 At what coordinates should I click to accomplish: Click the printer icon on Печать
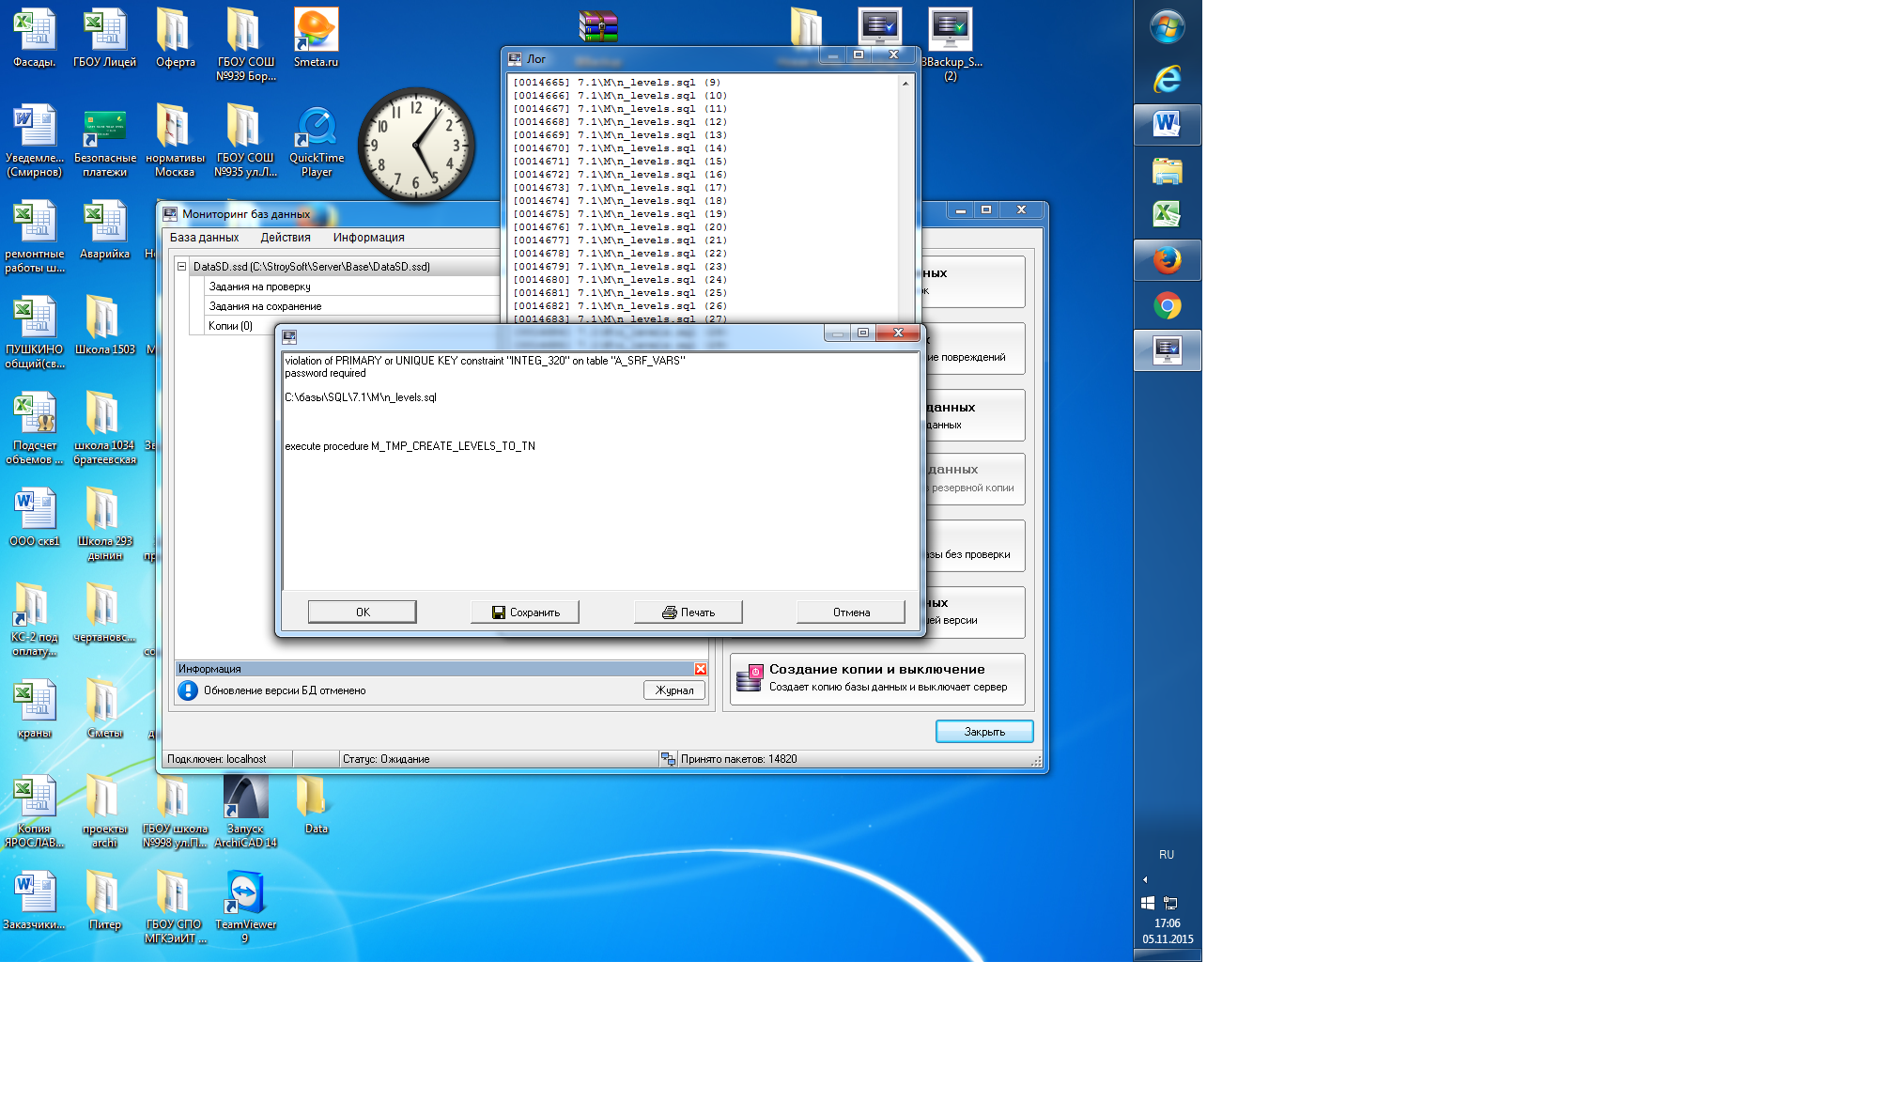pos(670,613)
